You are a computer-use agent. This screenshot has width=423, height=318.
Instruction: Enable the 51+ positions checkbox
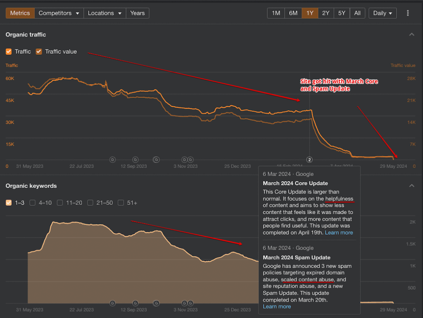tap(121, 202)
